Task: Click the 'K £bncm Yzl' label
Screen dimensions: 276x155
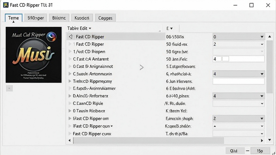Action: tap(176, 111)
